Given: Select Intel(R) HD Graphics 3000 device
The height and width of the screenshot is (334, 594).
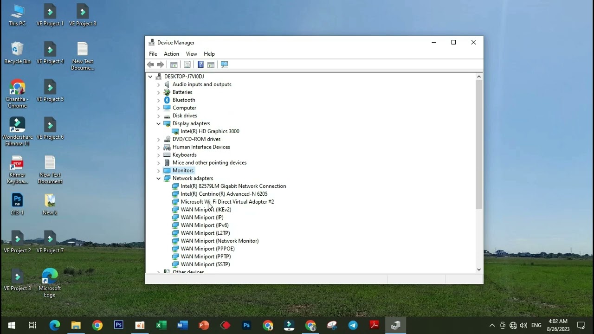Looking at the screenshot, I should pyautogui.click(x=210, y=131).
